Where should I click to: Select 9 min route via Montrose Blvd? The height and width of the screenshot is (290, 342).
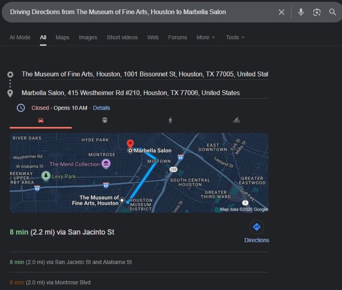[50, 282]
